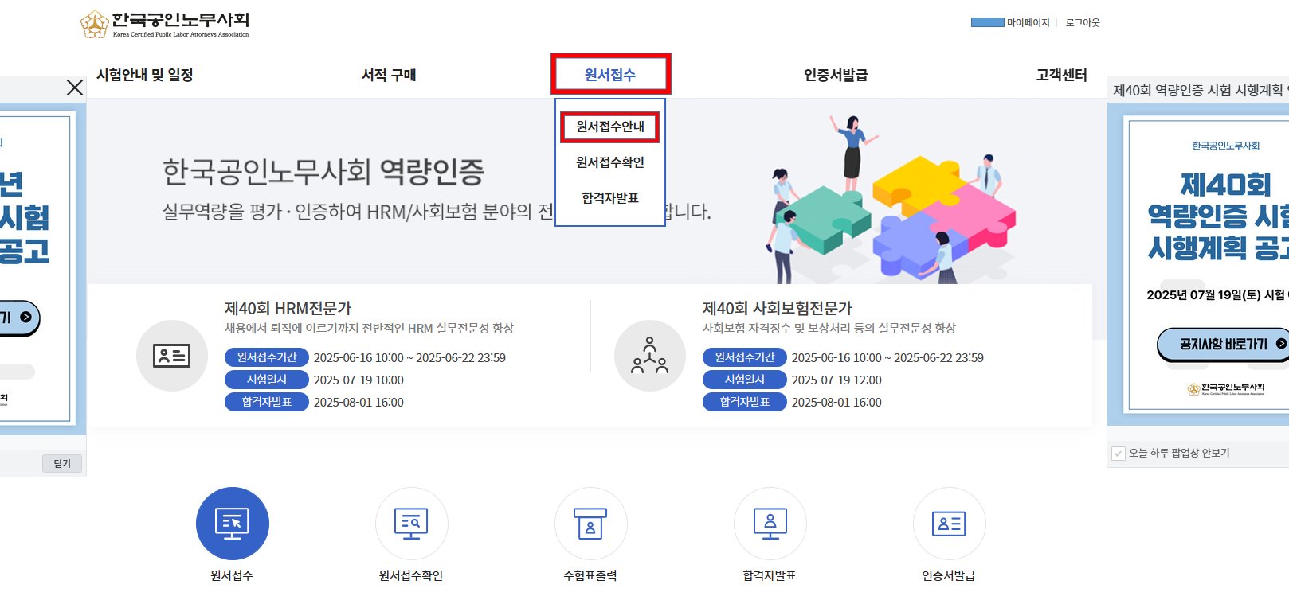Go to 마이페이지 link
The width and height of the screenshot is (1289, 604).
point(1028,23)
